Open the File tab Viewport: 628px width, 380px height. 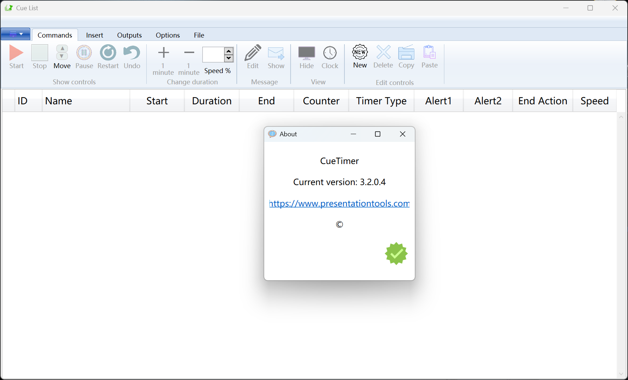click(199, 35)
